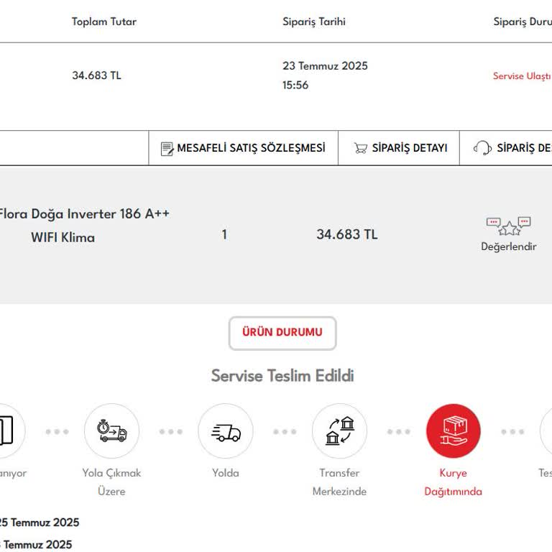Click the red Servise Ulaştı status text

pyautogui.click(x=521, y=75)
